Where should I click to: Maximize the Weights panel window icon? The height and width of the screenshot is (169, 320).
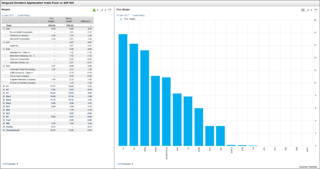(x=110, y=10)
